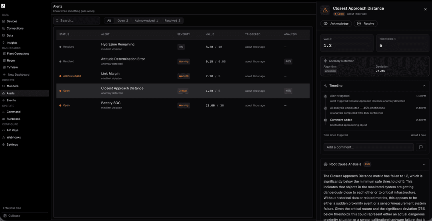Open the Battery SOC alert

click(183, 105)
